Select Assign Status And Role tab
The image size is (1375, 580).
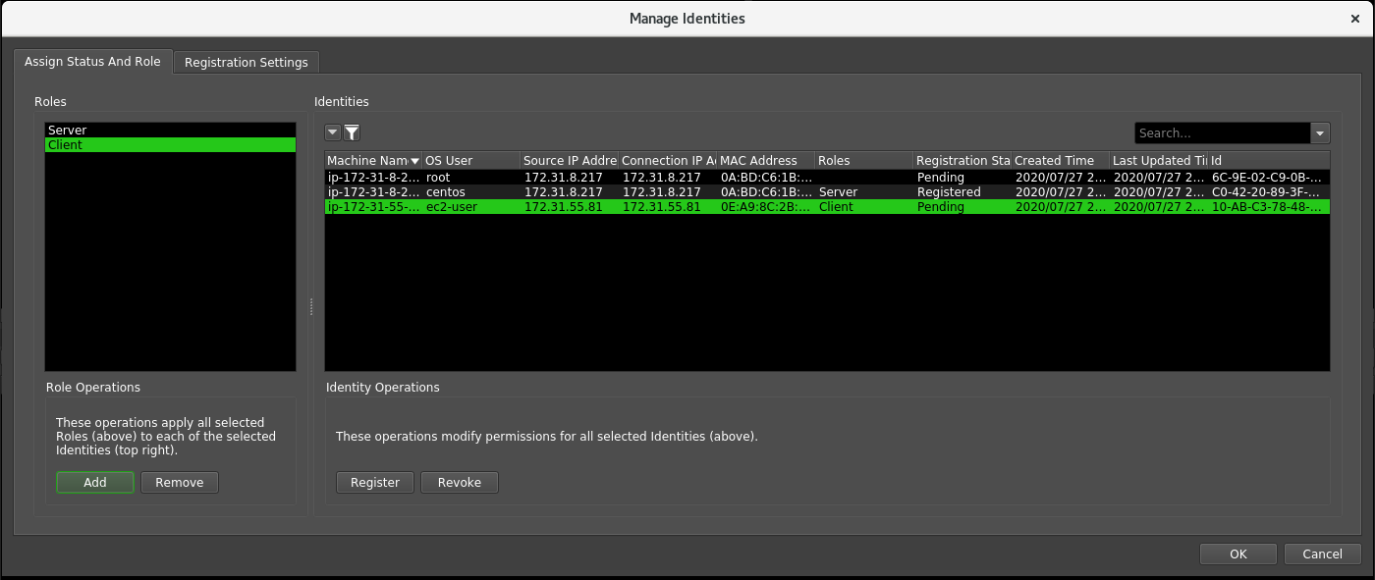point(92,61)
